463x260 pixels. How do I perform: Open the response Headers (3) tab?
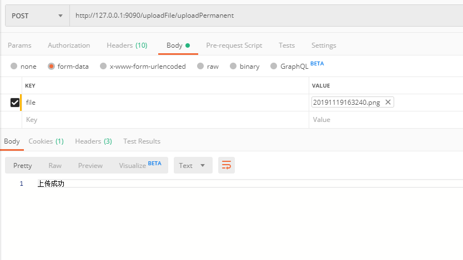pos(93,141)
